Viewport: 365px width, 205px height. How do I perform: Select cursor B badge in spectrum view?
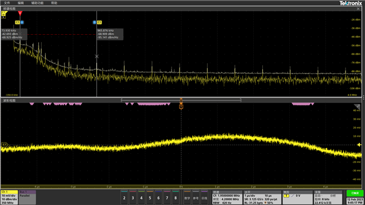[x=94, y=22]
